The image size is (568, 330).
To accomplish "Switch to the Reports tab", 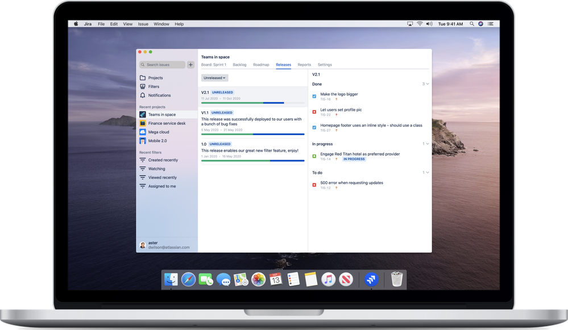I will pyautogui.click(x=304, y=65).
